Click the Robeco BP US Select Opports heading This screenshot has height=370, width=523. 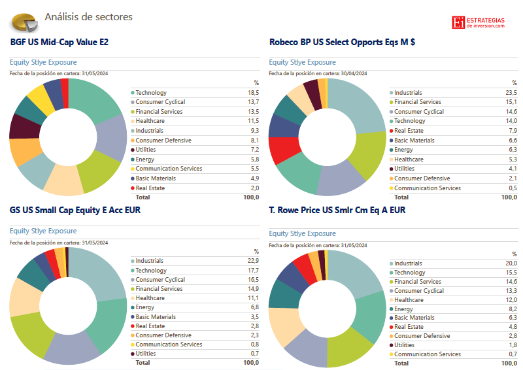[342, 42]
